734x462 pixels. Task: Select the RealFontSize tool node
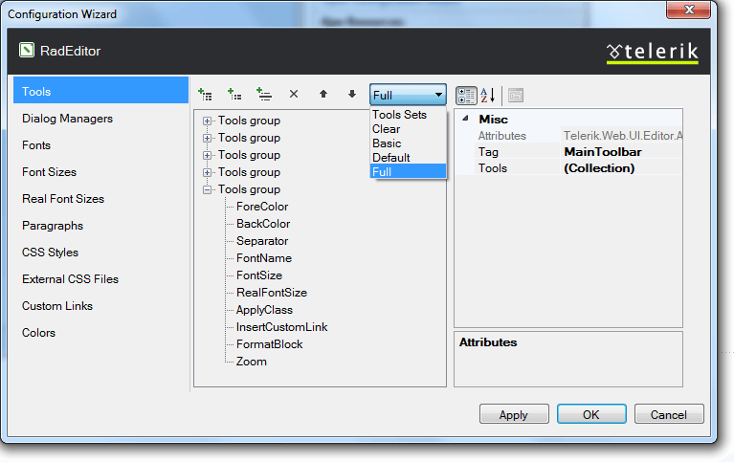point(272,293)
